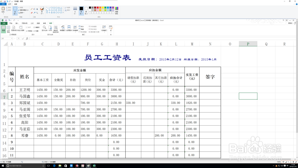Click the Split window option in Excel
The width and height of the screenshot is (298, 168).
(x=81, y=27)
